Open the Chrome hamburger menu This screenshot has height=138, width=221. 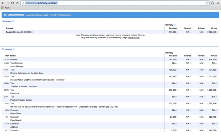[218, 3]
